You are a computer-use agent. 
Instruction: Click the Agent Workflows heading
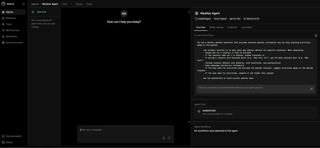pyautogui.click(x=202, y=127)
